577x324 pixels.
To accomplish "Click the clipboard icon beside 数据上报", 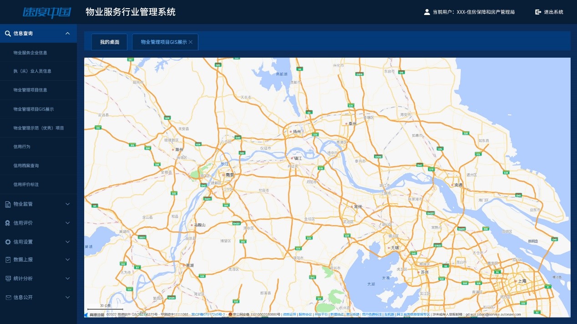I will tap(8, 260).
